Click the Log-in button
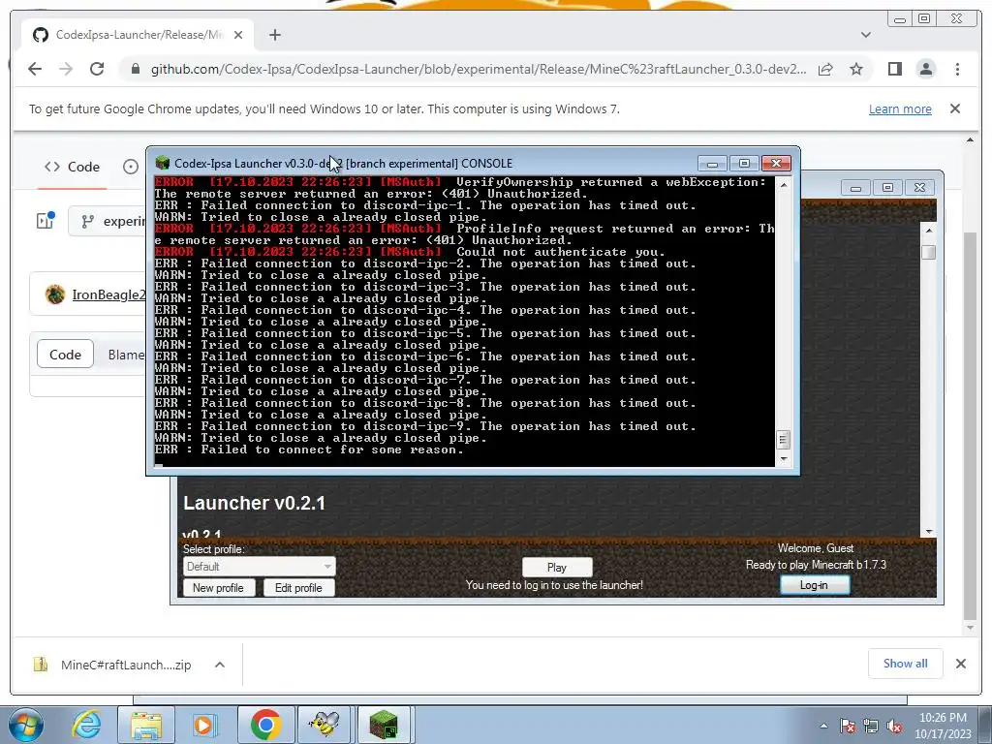 814,585
